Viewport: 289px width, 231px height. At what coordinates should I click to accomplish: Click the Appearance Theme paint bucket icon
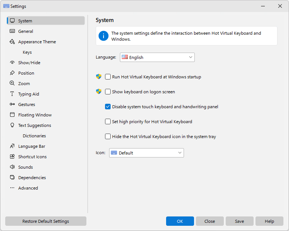tap(12, 41)
